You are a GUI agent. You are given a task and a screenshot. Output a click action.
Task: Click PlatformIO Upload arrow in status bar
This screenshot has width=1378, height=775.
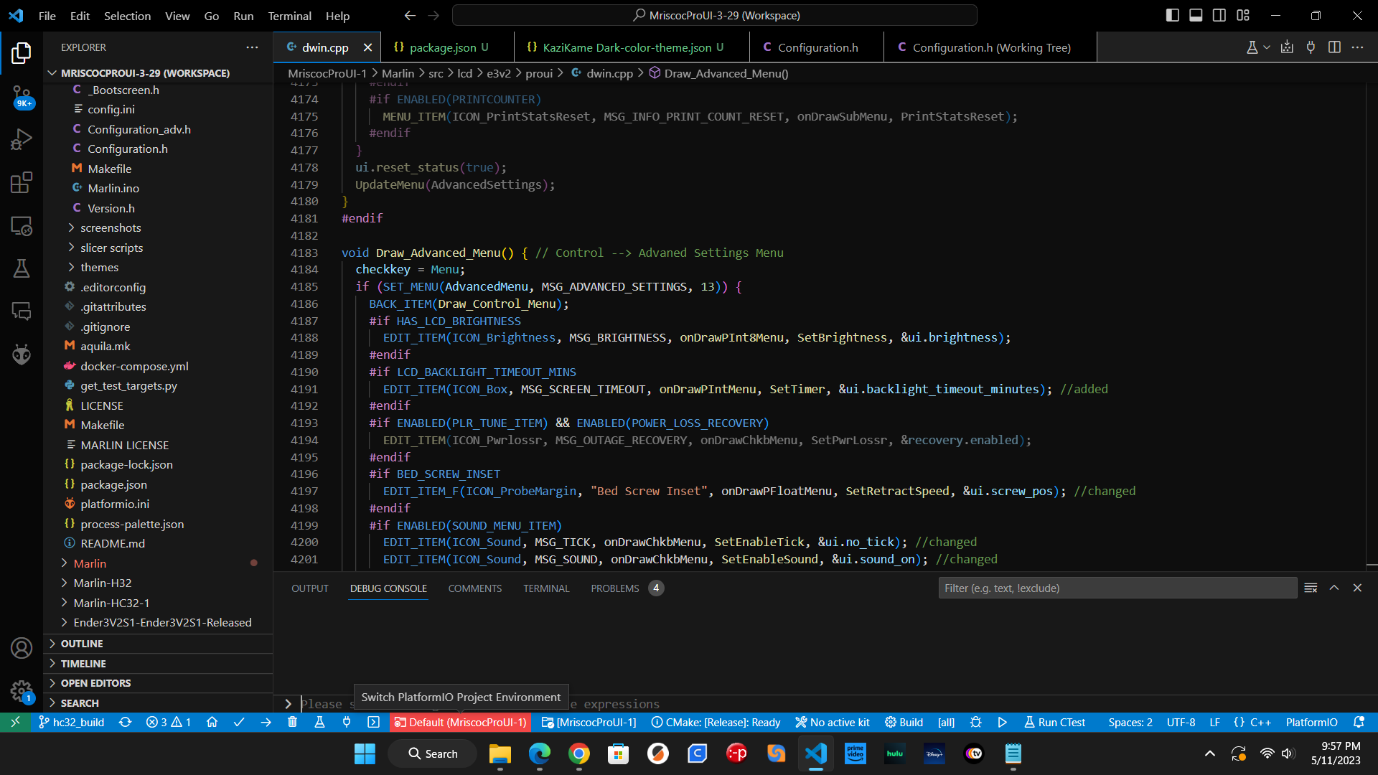tap(266, 722)
